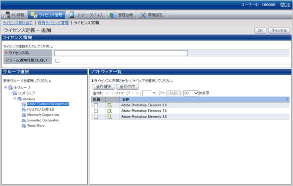Select FUJITSU LIMITED group

pos(41,109)
